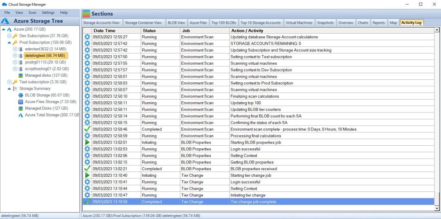The image size is (441, 219).
Task: Open the Scan menu
Action: [32, 13]
